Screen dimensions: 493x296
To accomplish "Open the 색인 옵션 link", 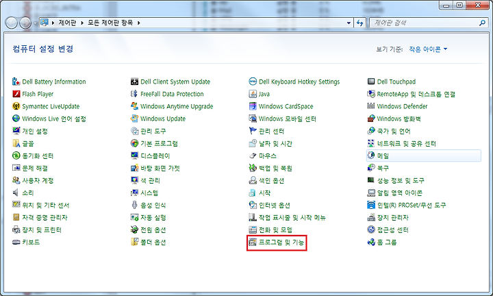I will pos(271,181).
